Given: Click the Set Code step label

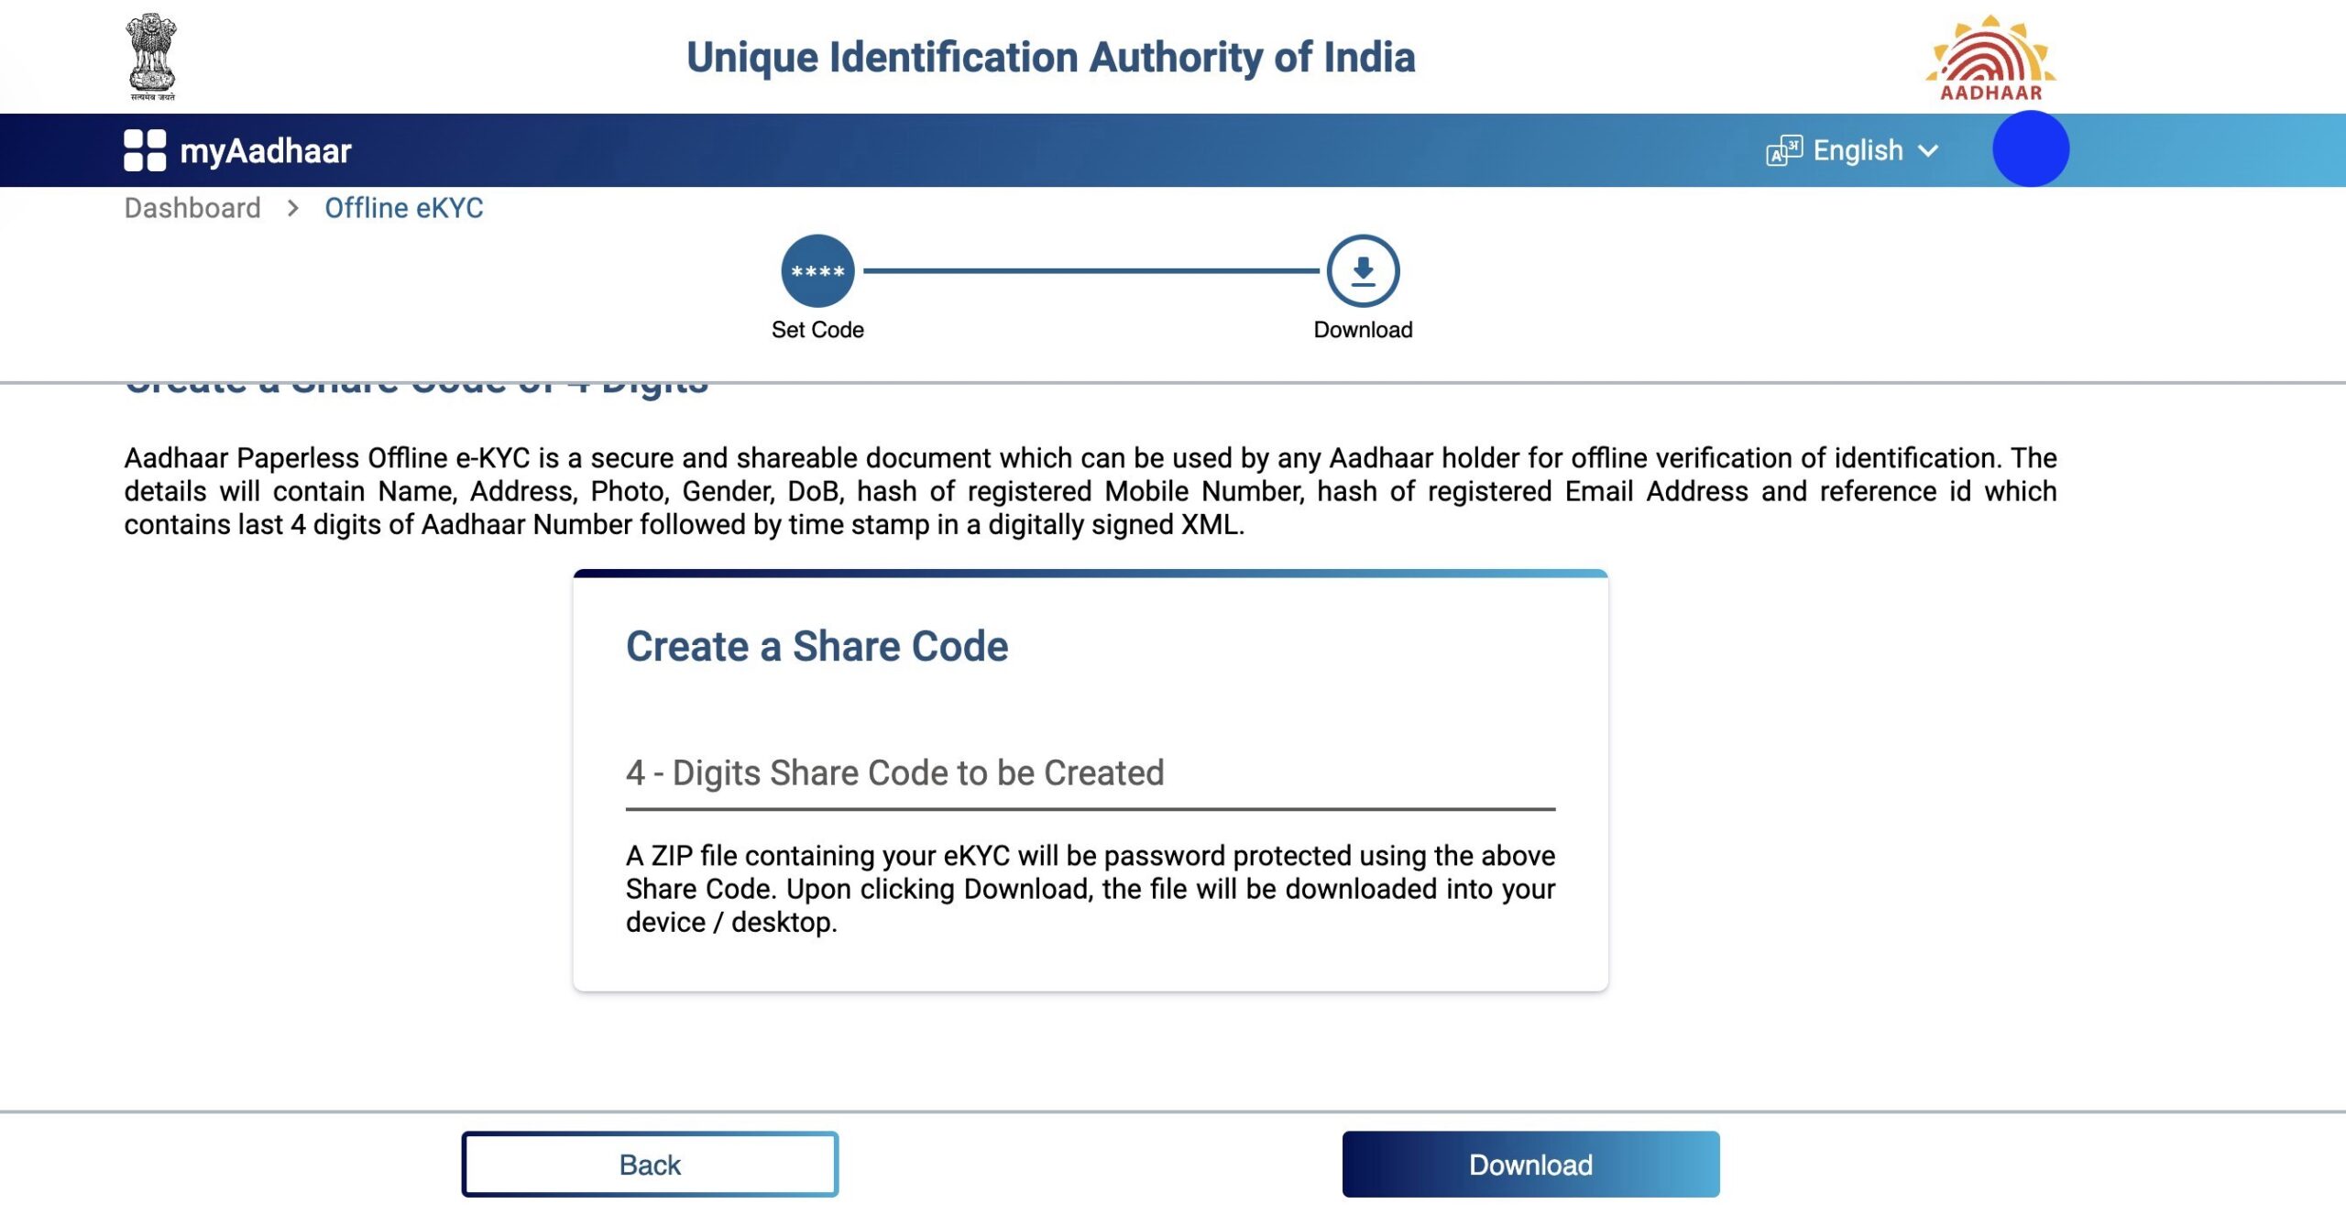Looking at the screenshot, I should click(x=817, y=330).
